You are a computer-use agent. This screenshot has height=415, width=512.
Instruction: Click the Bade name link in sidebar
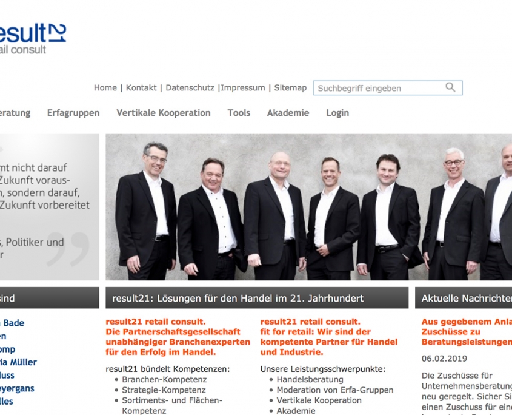tap(12, 323)
